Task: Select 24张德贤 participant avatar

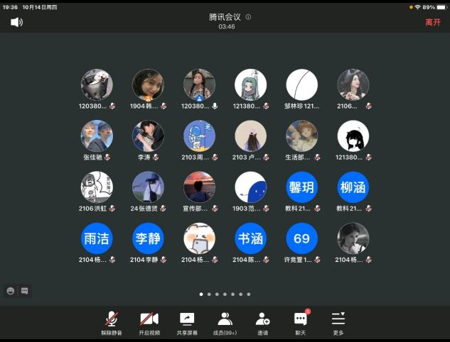Action: [x=148, y=187]
